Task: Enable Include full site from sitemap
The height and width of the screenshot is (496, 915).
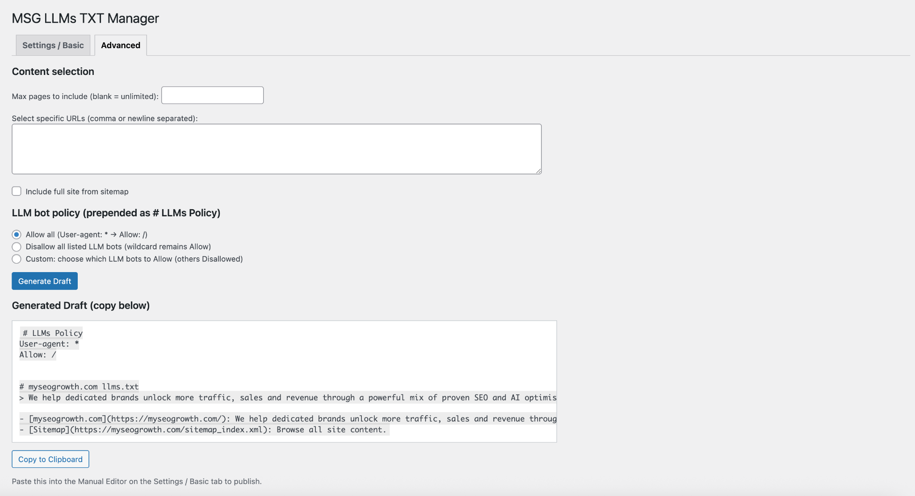Action: pos(17,191)
